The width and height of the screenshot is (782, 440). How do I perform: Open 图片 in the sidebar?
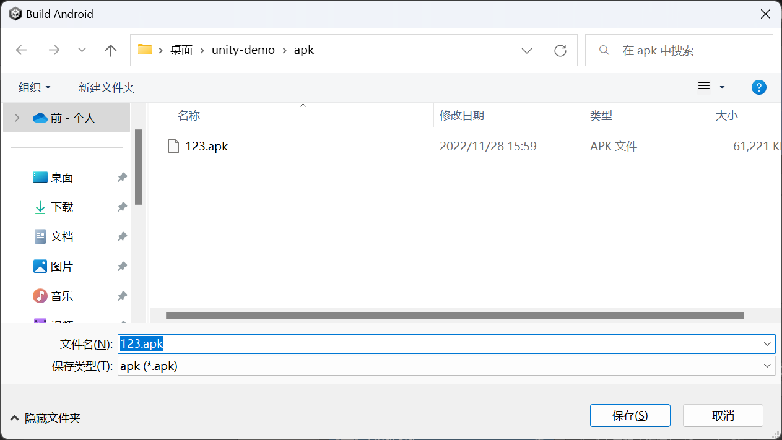(62, 267)
